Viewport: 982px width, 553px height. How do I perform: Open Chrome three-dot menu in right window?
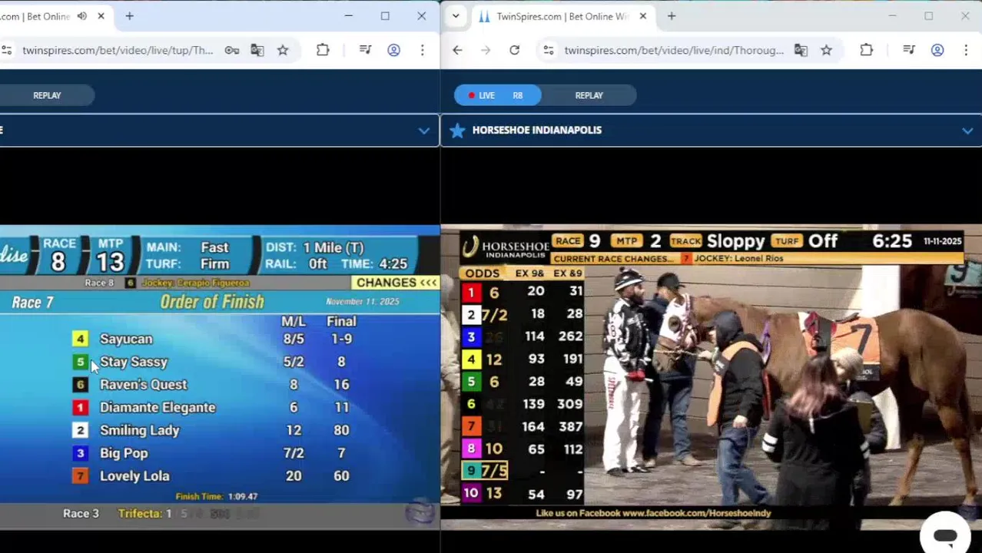(965, 51)
